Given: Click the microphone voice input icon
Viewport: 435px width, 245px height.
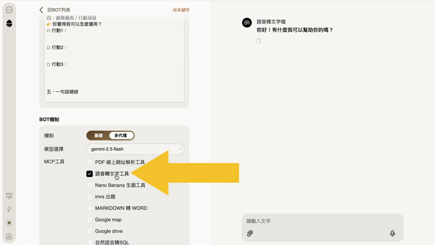Looking at the screenshot, I should 393,233.
